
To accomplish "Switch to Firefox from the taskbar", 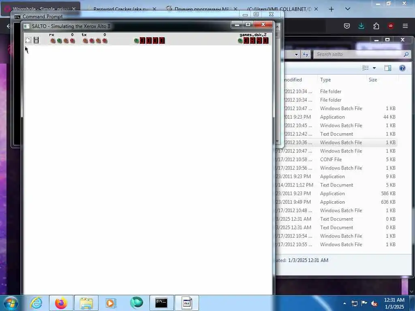I will click(61, 303).
